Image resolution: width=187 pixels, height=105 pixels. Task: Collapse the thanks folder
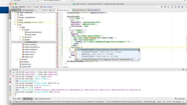20,40
